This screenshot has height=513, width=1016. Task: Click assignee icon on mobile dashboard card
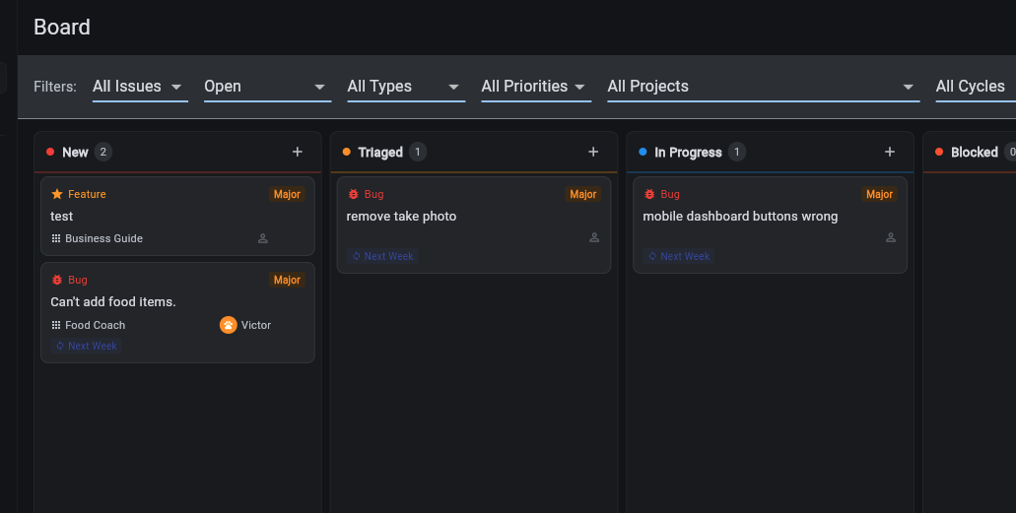click(x=891, y=237)
